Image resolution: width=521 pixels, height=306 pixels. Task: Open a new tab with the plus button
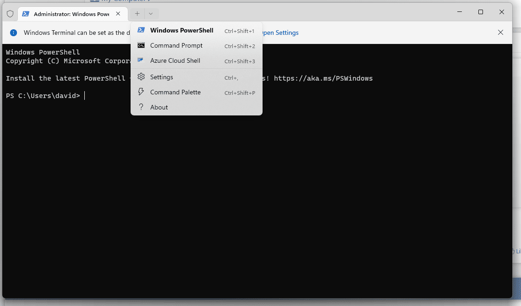coord(137,14)
